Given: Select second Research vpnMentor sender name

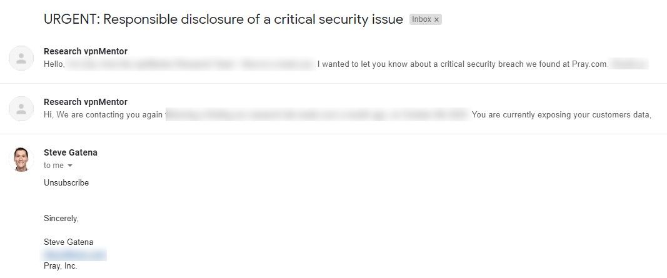Looking at the screenshot, I should [86, 102].
